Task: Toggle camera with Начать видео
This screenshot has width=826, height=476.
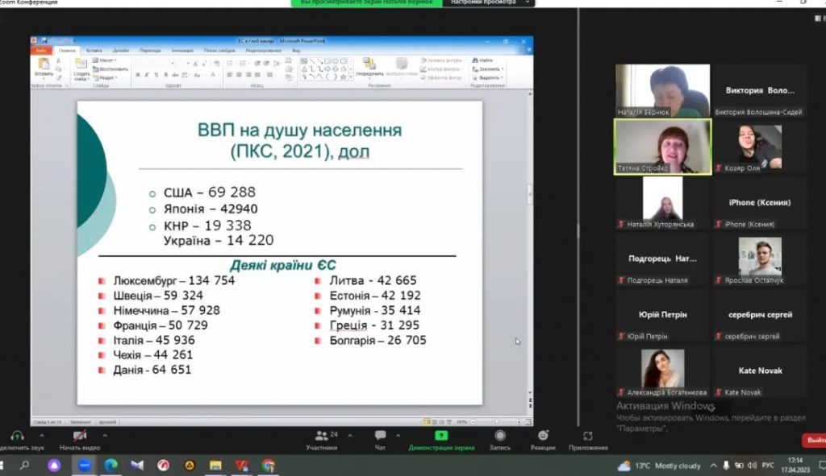Action: [79, 439]
